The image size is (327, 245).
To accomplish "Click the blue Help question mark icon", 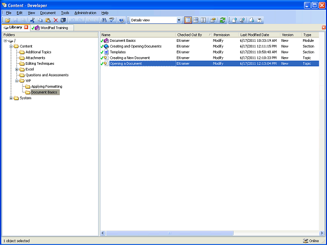I will (122, 20).
